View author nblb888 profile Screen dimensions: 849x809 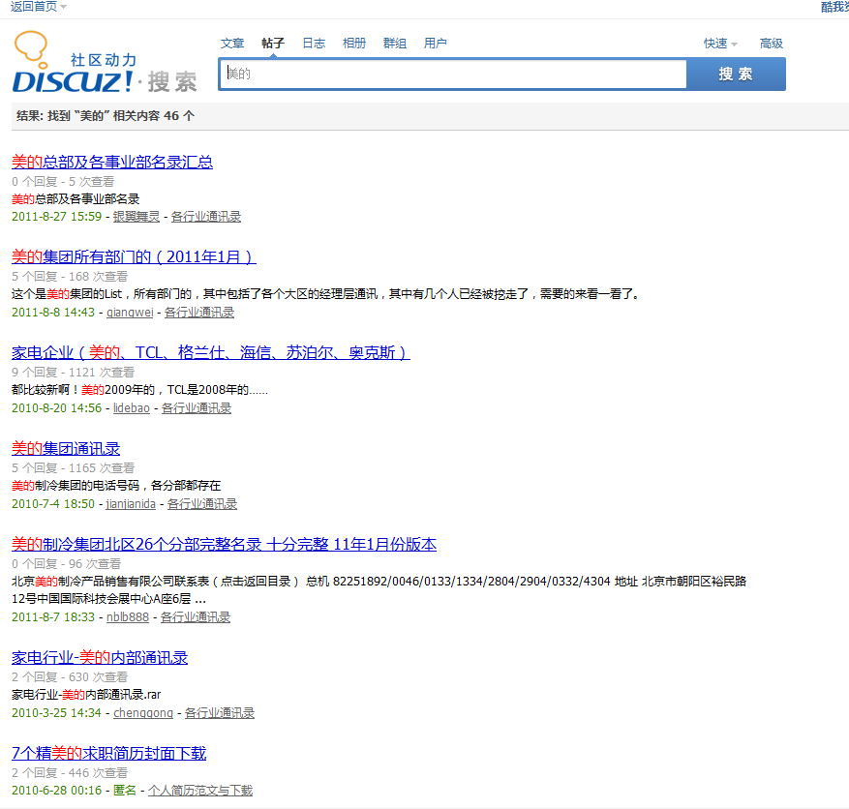coord(128,616)
